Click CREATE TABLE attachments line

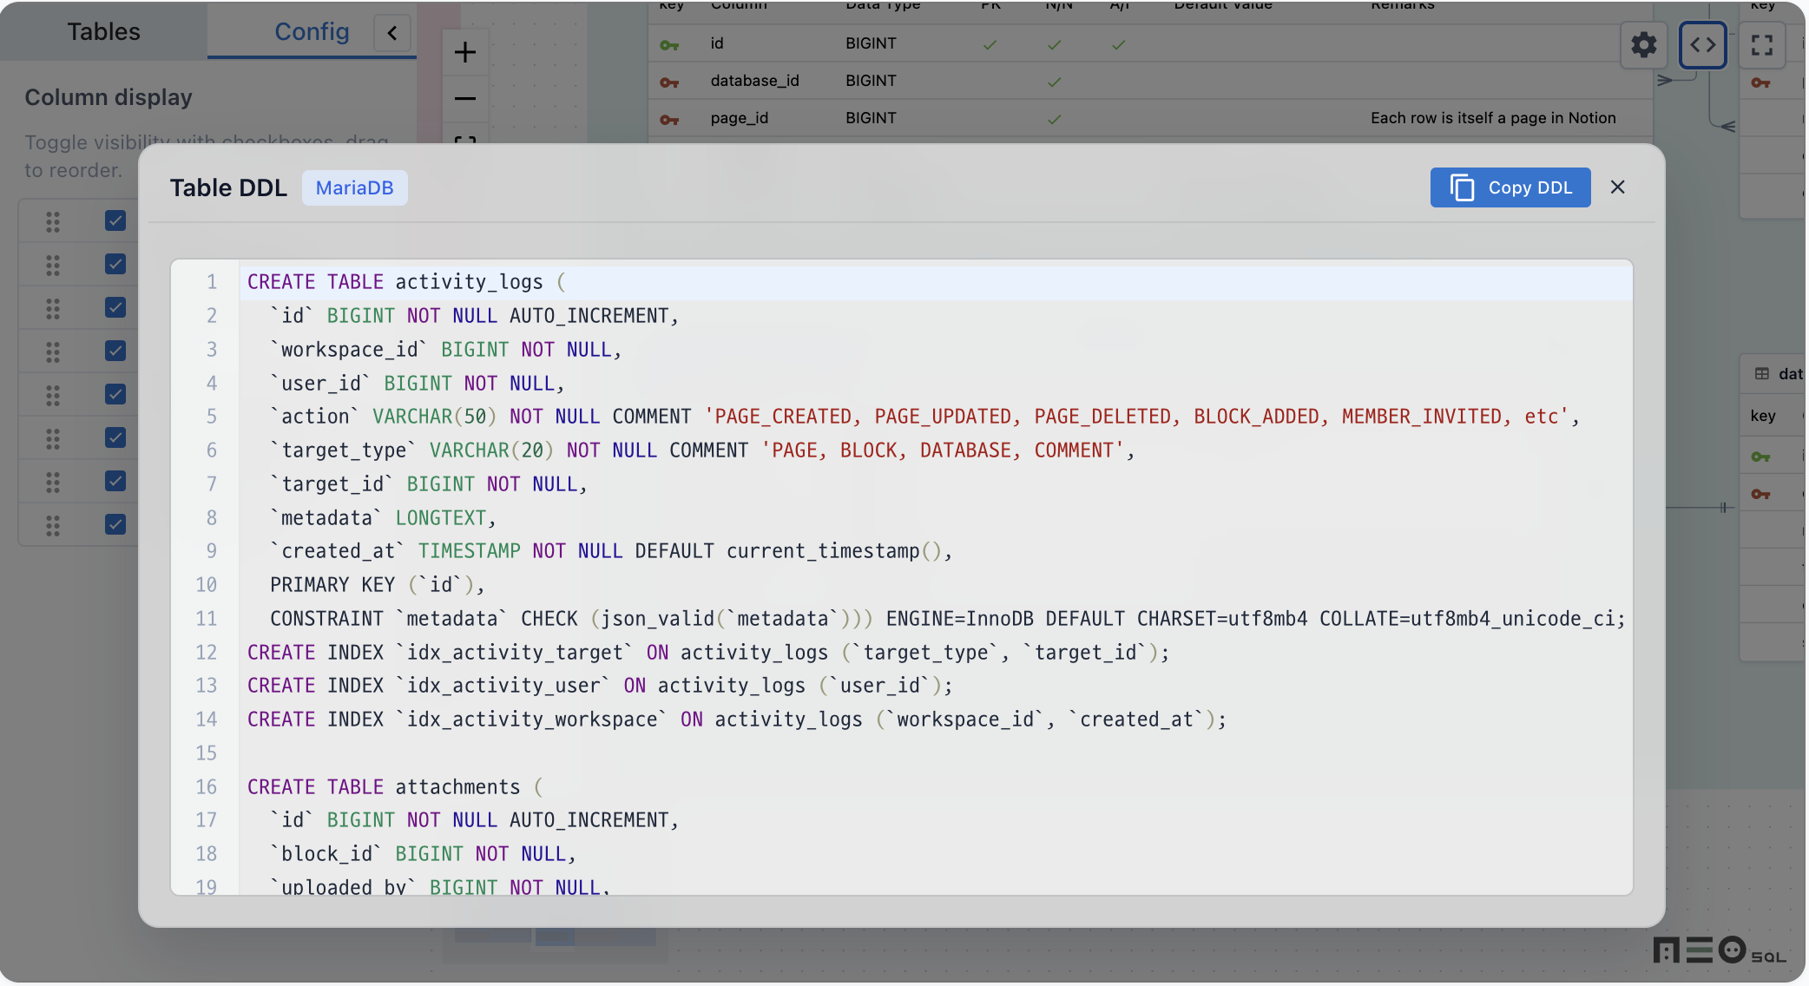pos(936,787)
